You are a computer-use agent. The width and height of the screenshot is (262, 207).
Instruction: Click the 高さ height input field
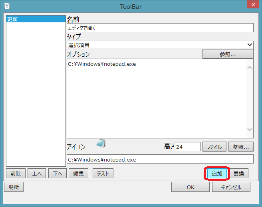[x=187, y=147]
